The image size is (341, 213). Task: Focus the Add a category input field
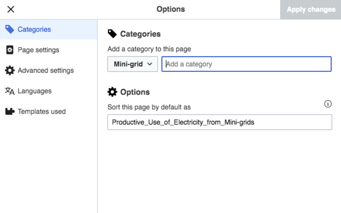pos(247,64)
